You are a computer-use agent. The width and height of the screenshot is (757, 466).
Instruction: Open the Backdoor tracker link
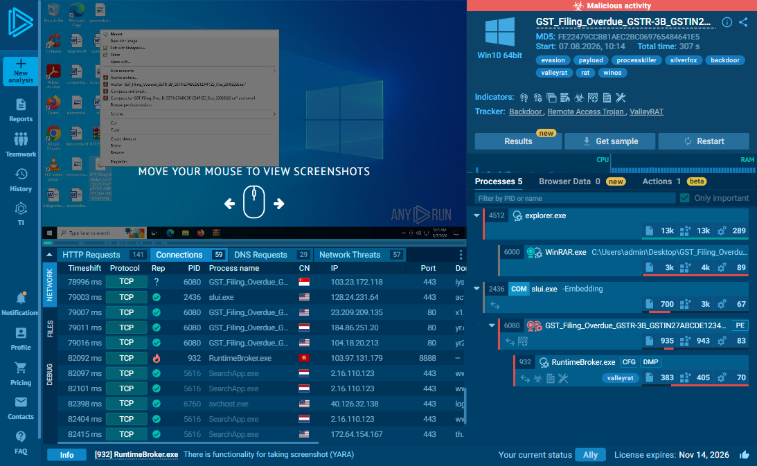click(525, 111)
